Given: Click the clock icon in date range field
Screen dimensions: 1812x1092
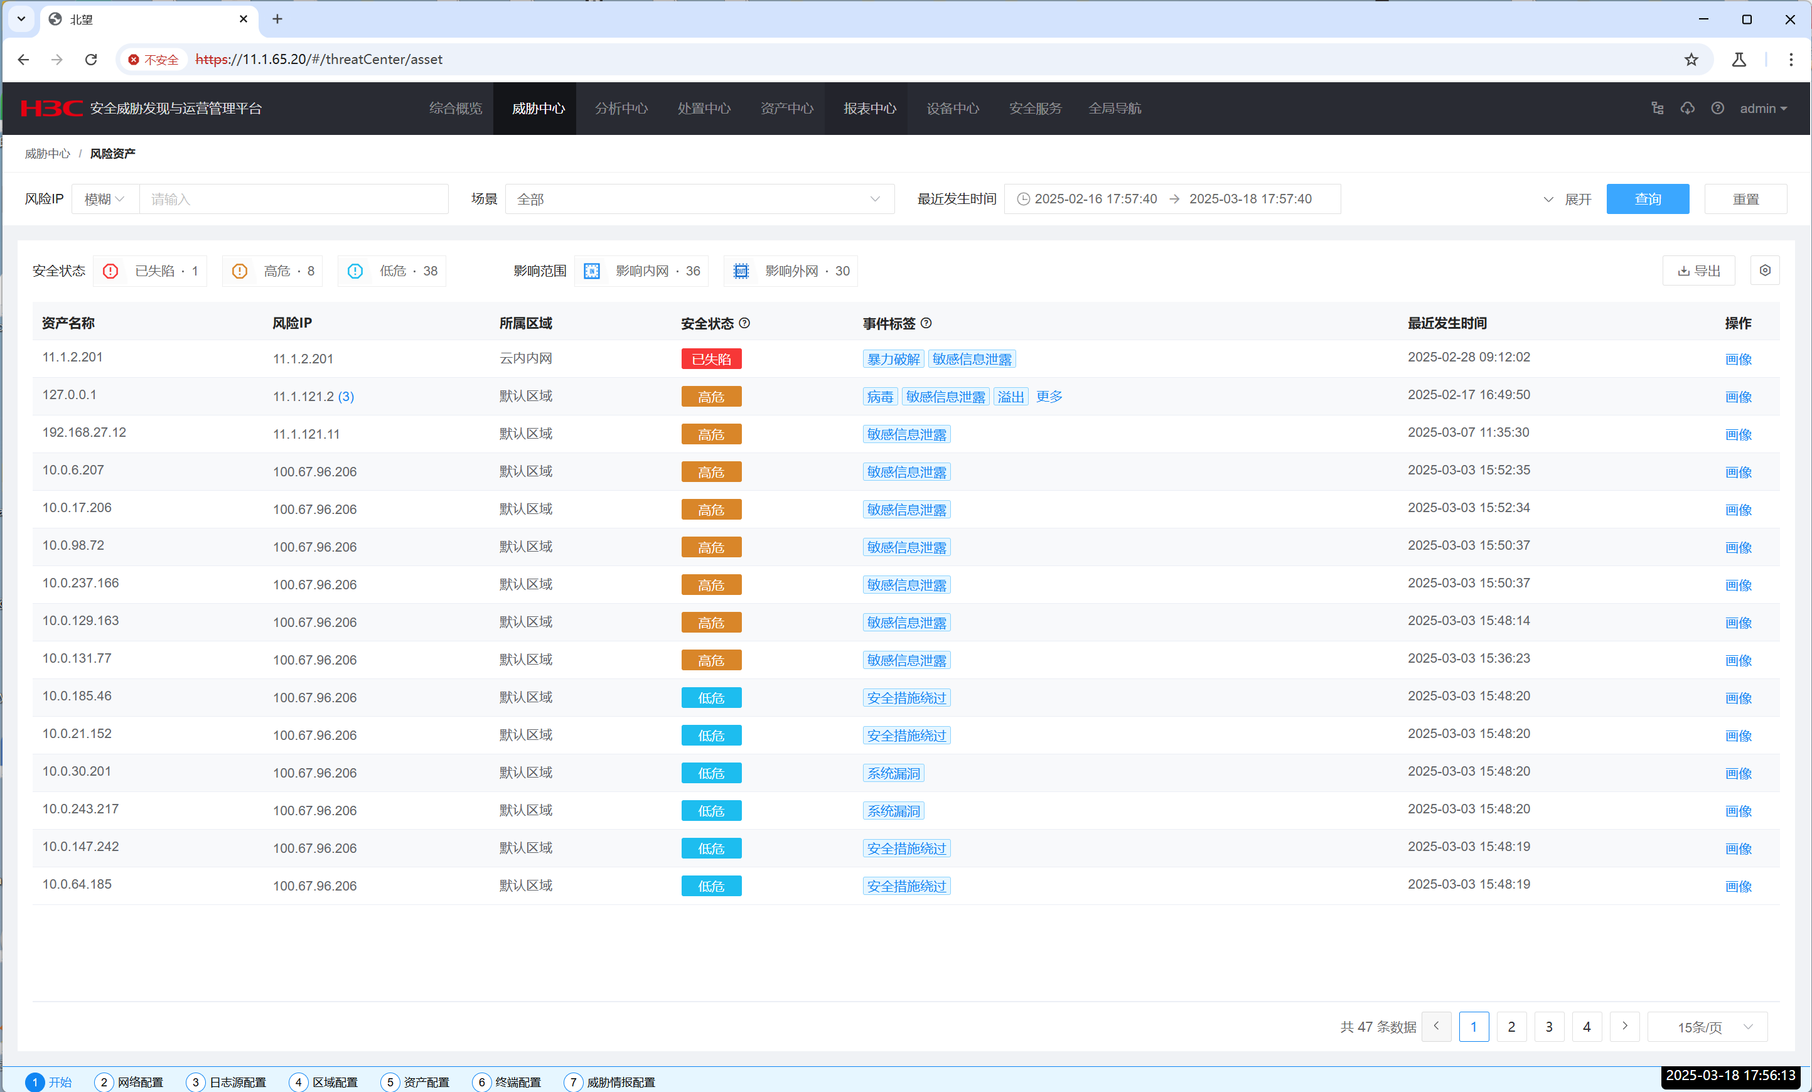Looking at the screenshot, I should pos(1023,198).
